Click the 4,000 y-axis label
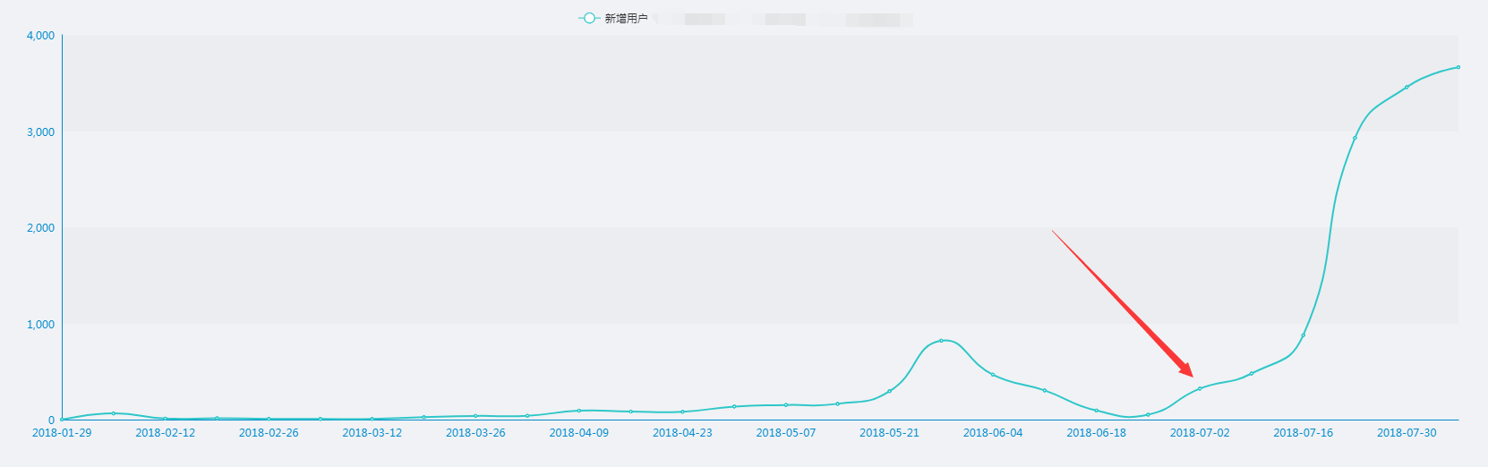This screenshot has width=1488, height=467. (41, 36)
